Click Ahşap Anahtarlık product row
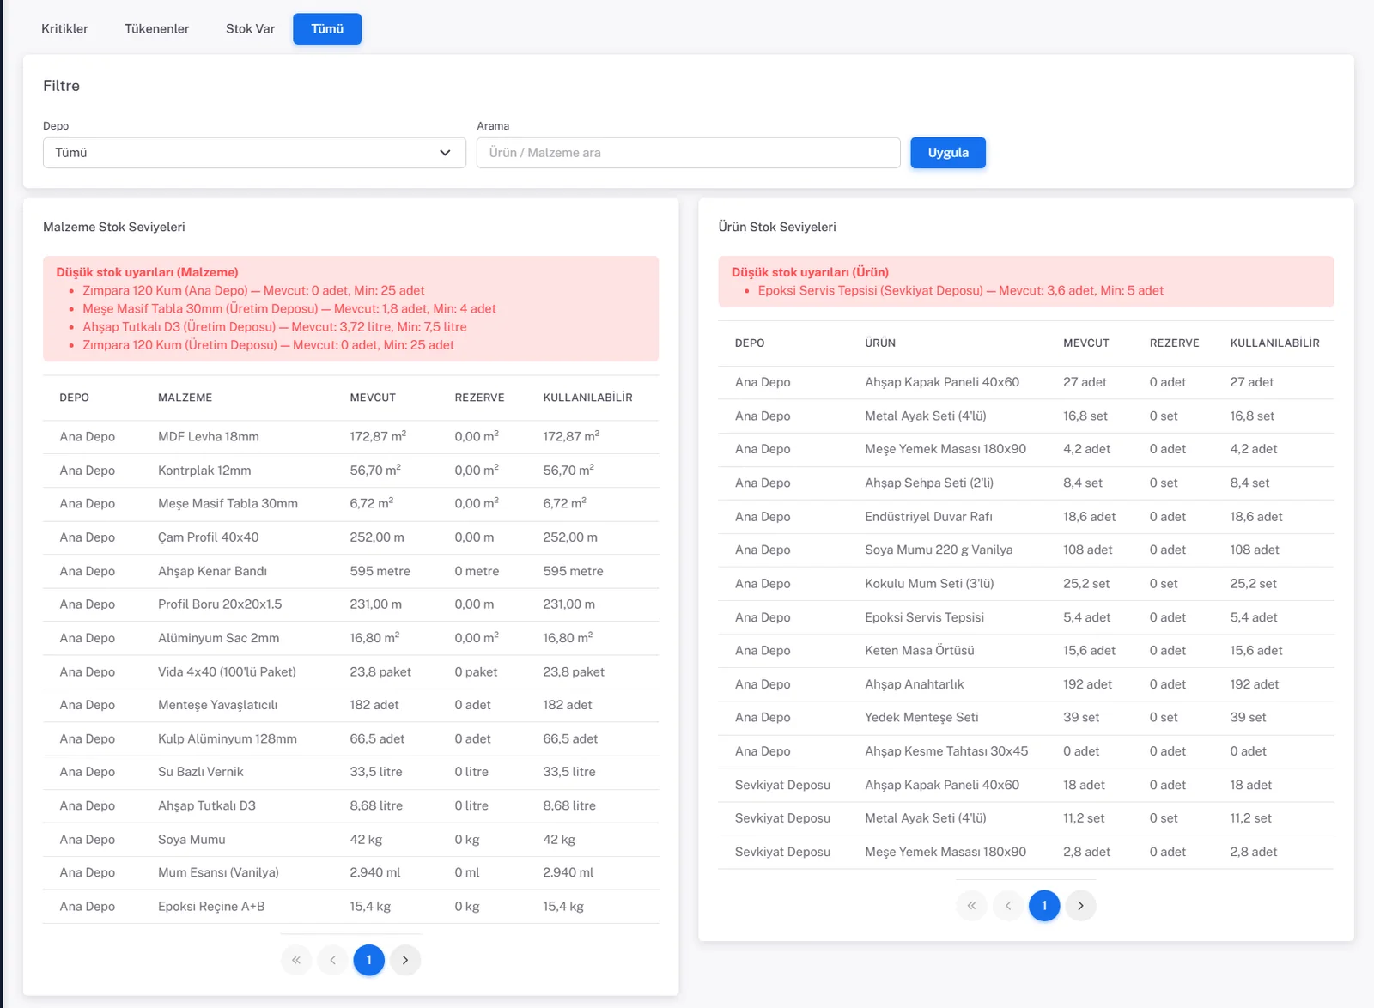This screenshot has width=1374, height=1008. click(x=1026, y=684)
